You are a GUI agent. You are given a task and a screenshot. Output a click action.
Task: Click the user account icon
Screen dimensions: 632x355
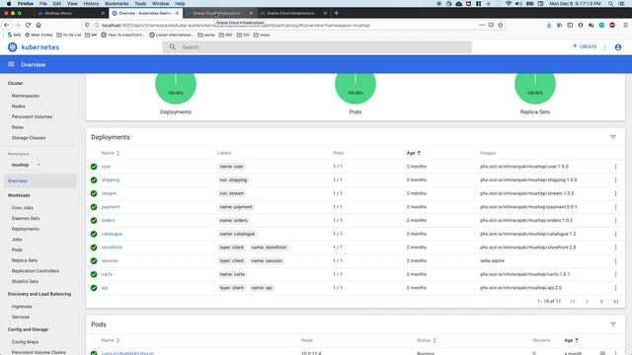tap(618, 47)
